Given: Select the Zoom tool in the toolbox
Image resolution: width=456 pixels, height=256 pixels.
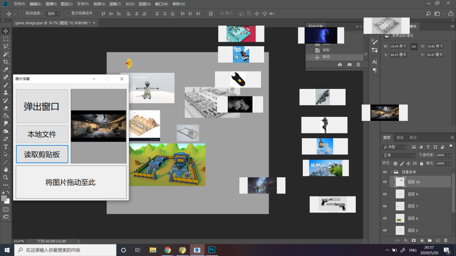Looking at the screenshot, I should tap(5, 177).
